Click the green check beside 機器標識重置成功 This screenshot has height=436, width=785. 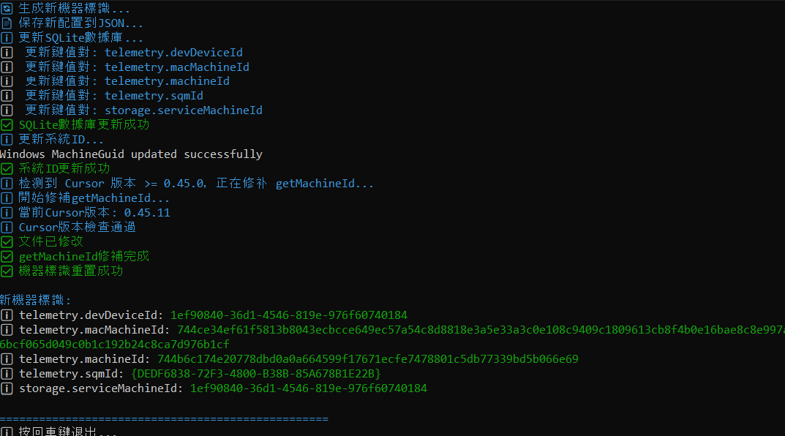coord(7,271)
